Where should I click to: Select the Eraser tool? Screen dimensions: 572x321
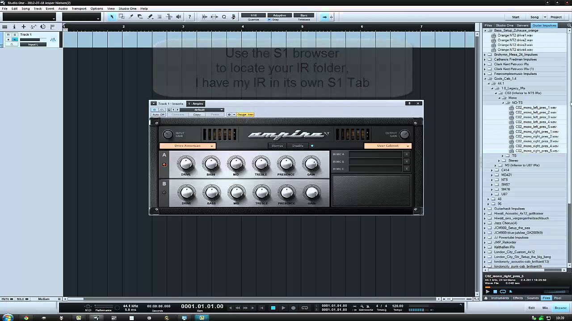(140, 17)
